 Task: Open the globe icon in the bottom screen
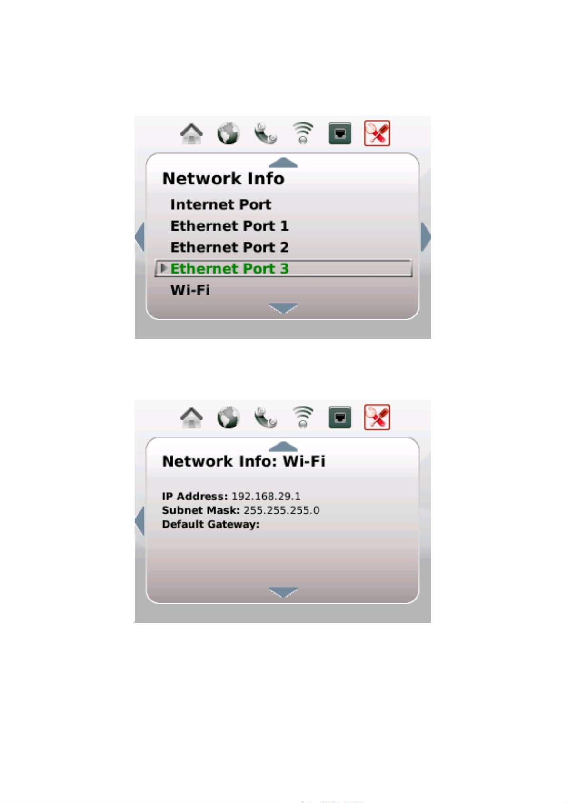click(x=229, y=417)
